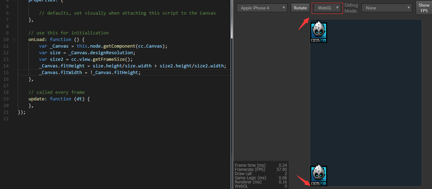Click line number 10 in the gutter

click(6, 40)
